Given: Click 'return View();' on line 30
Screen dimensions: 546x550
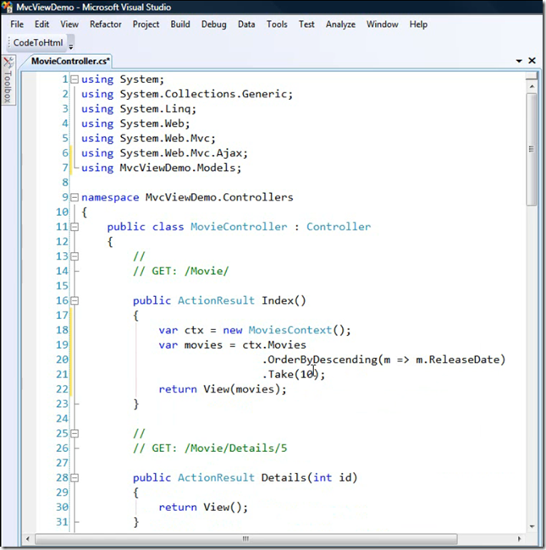Looking at the screenshot, I should [203, 507].
